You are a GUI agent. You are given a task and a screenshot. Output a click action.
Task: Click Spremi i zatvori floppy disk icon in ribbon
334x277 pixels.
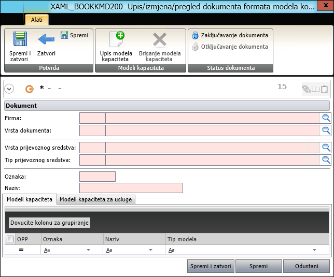(20, 39)
